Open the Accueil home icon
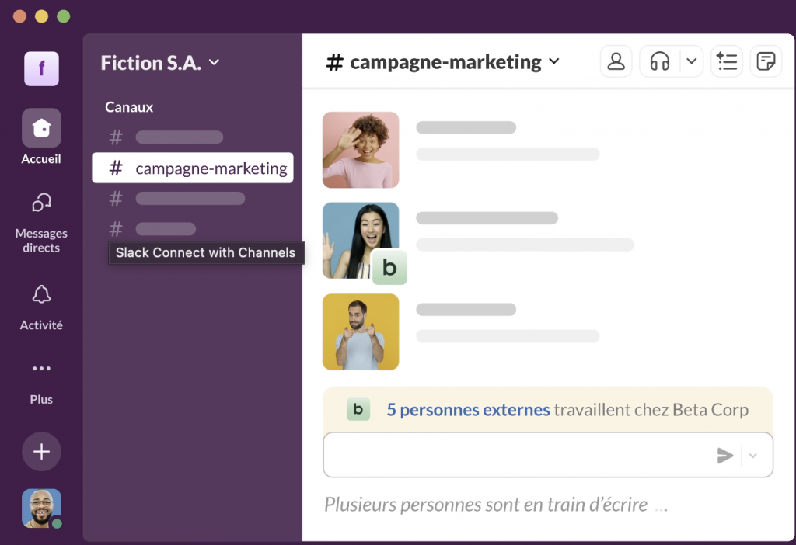796x545 pixels. (41, 128)
